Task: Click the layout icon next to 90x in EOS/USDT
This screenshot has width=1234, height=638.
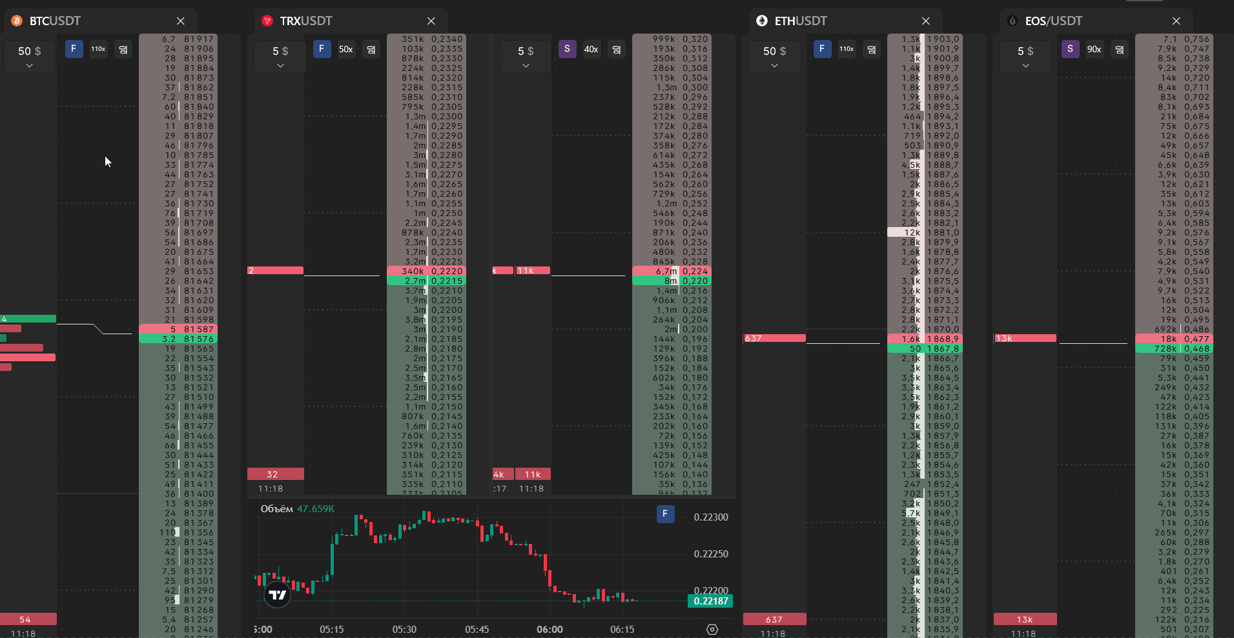Action: point(1120,49)
